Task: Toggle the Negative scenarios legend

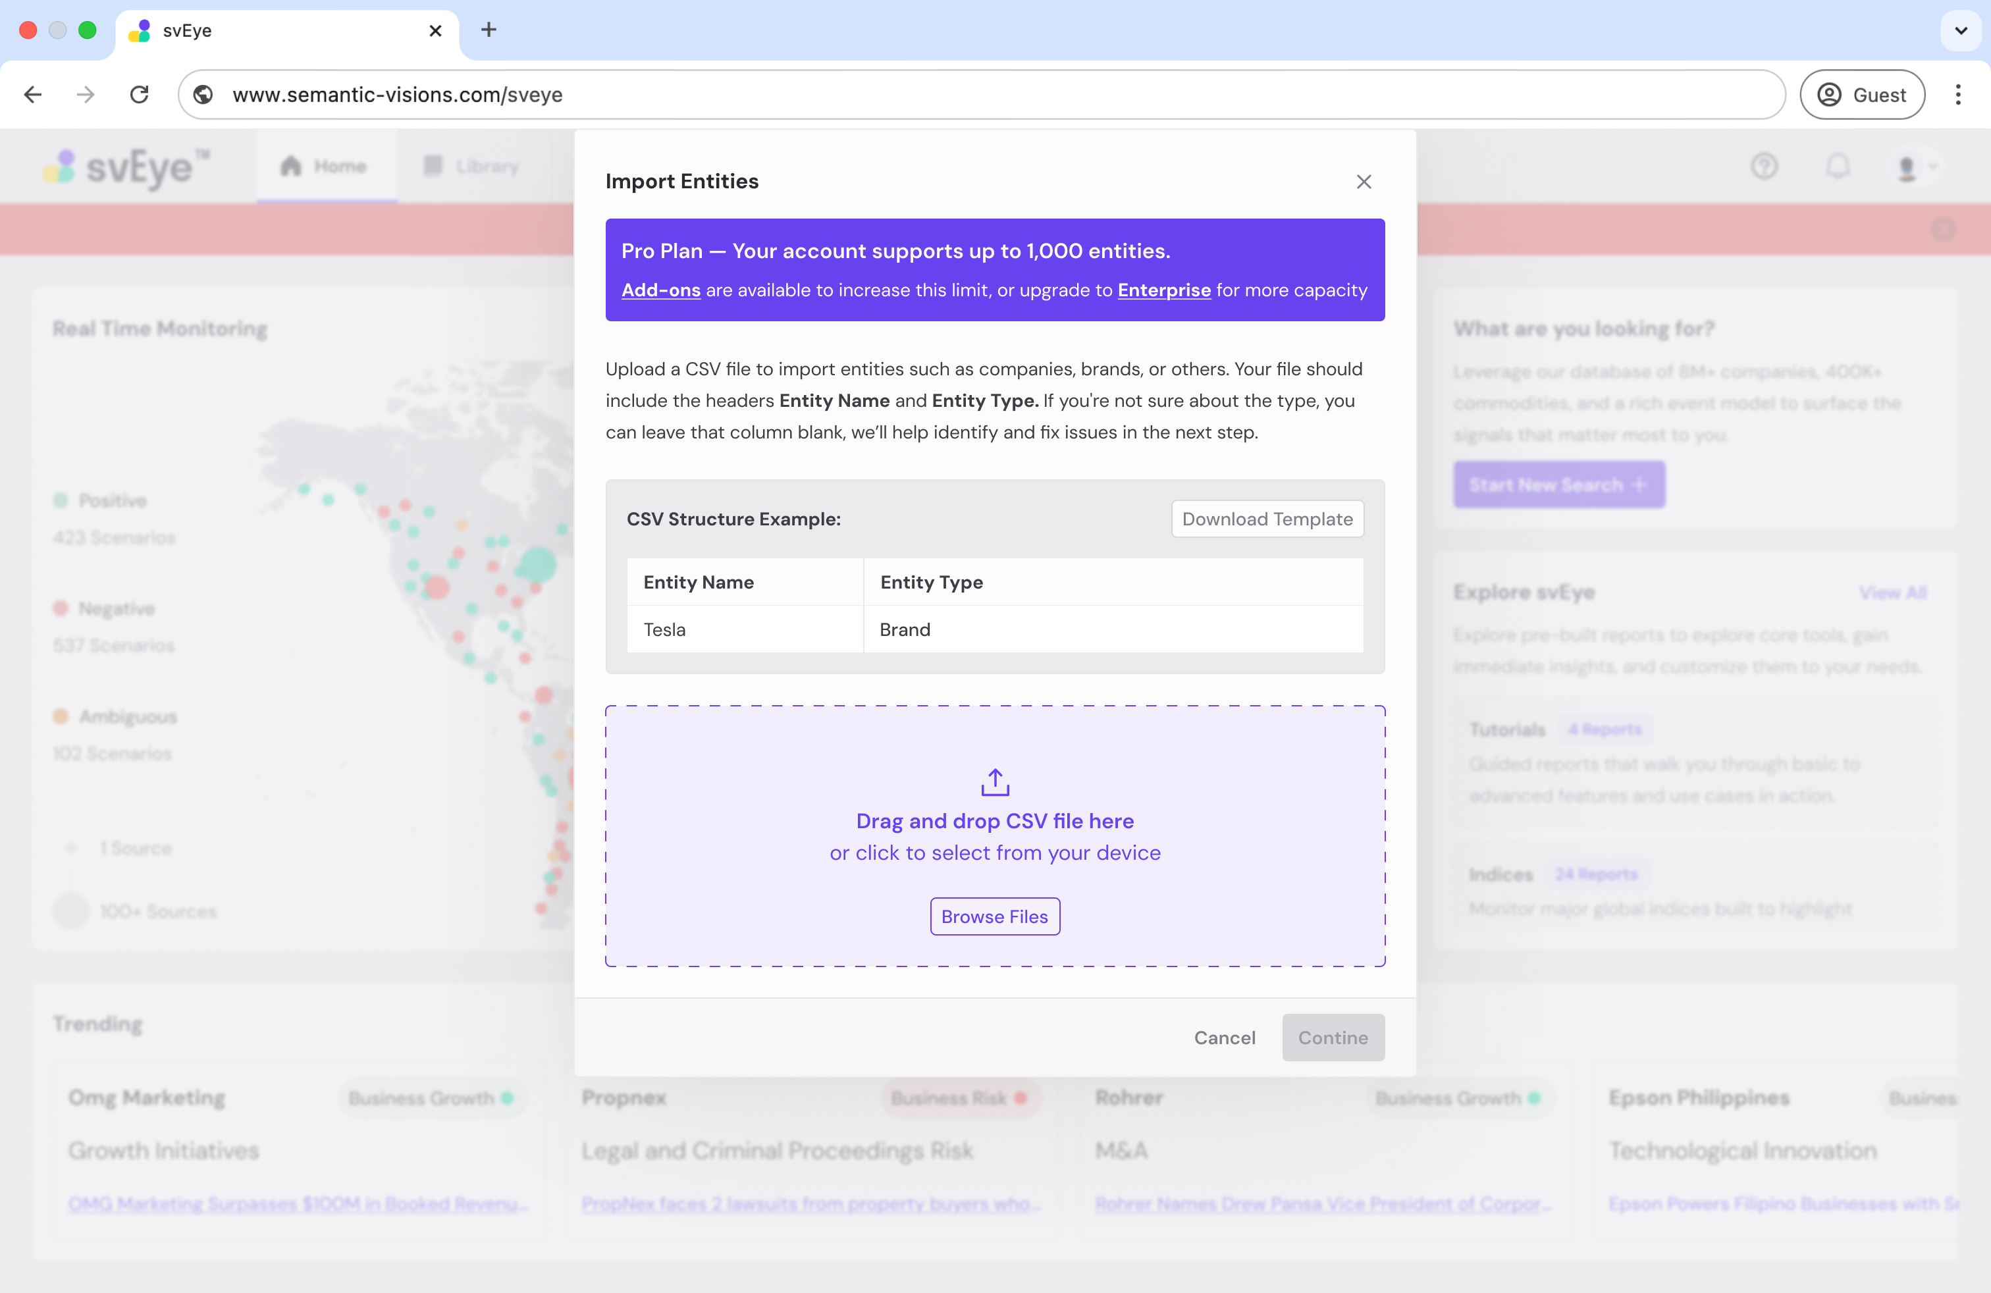Action: (105, 608)
